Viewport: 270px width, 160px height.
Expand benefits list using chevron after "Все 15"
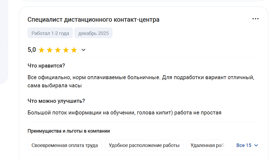(x=256, y=145)
